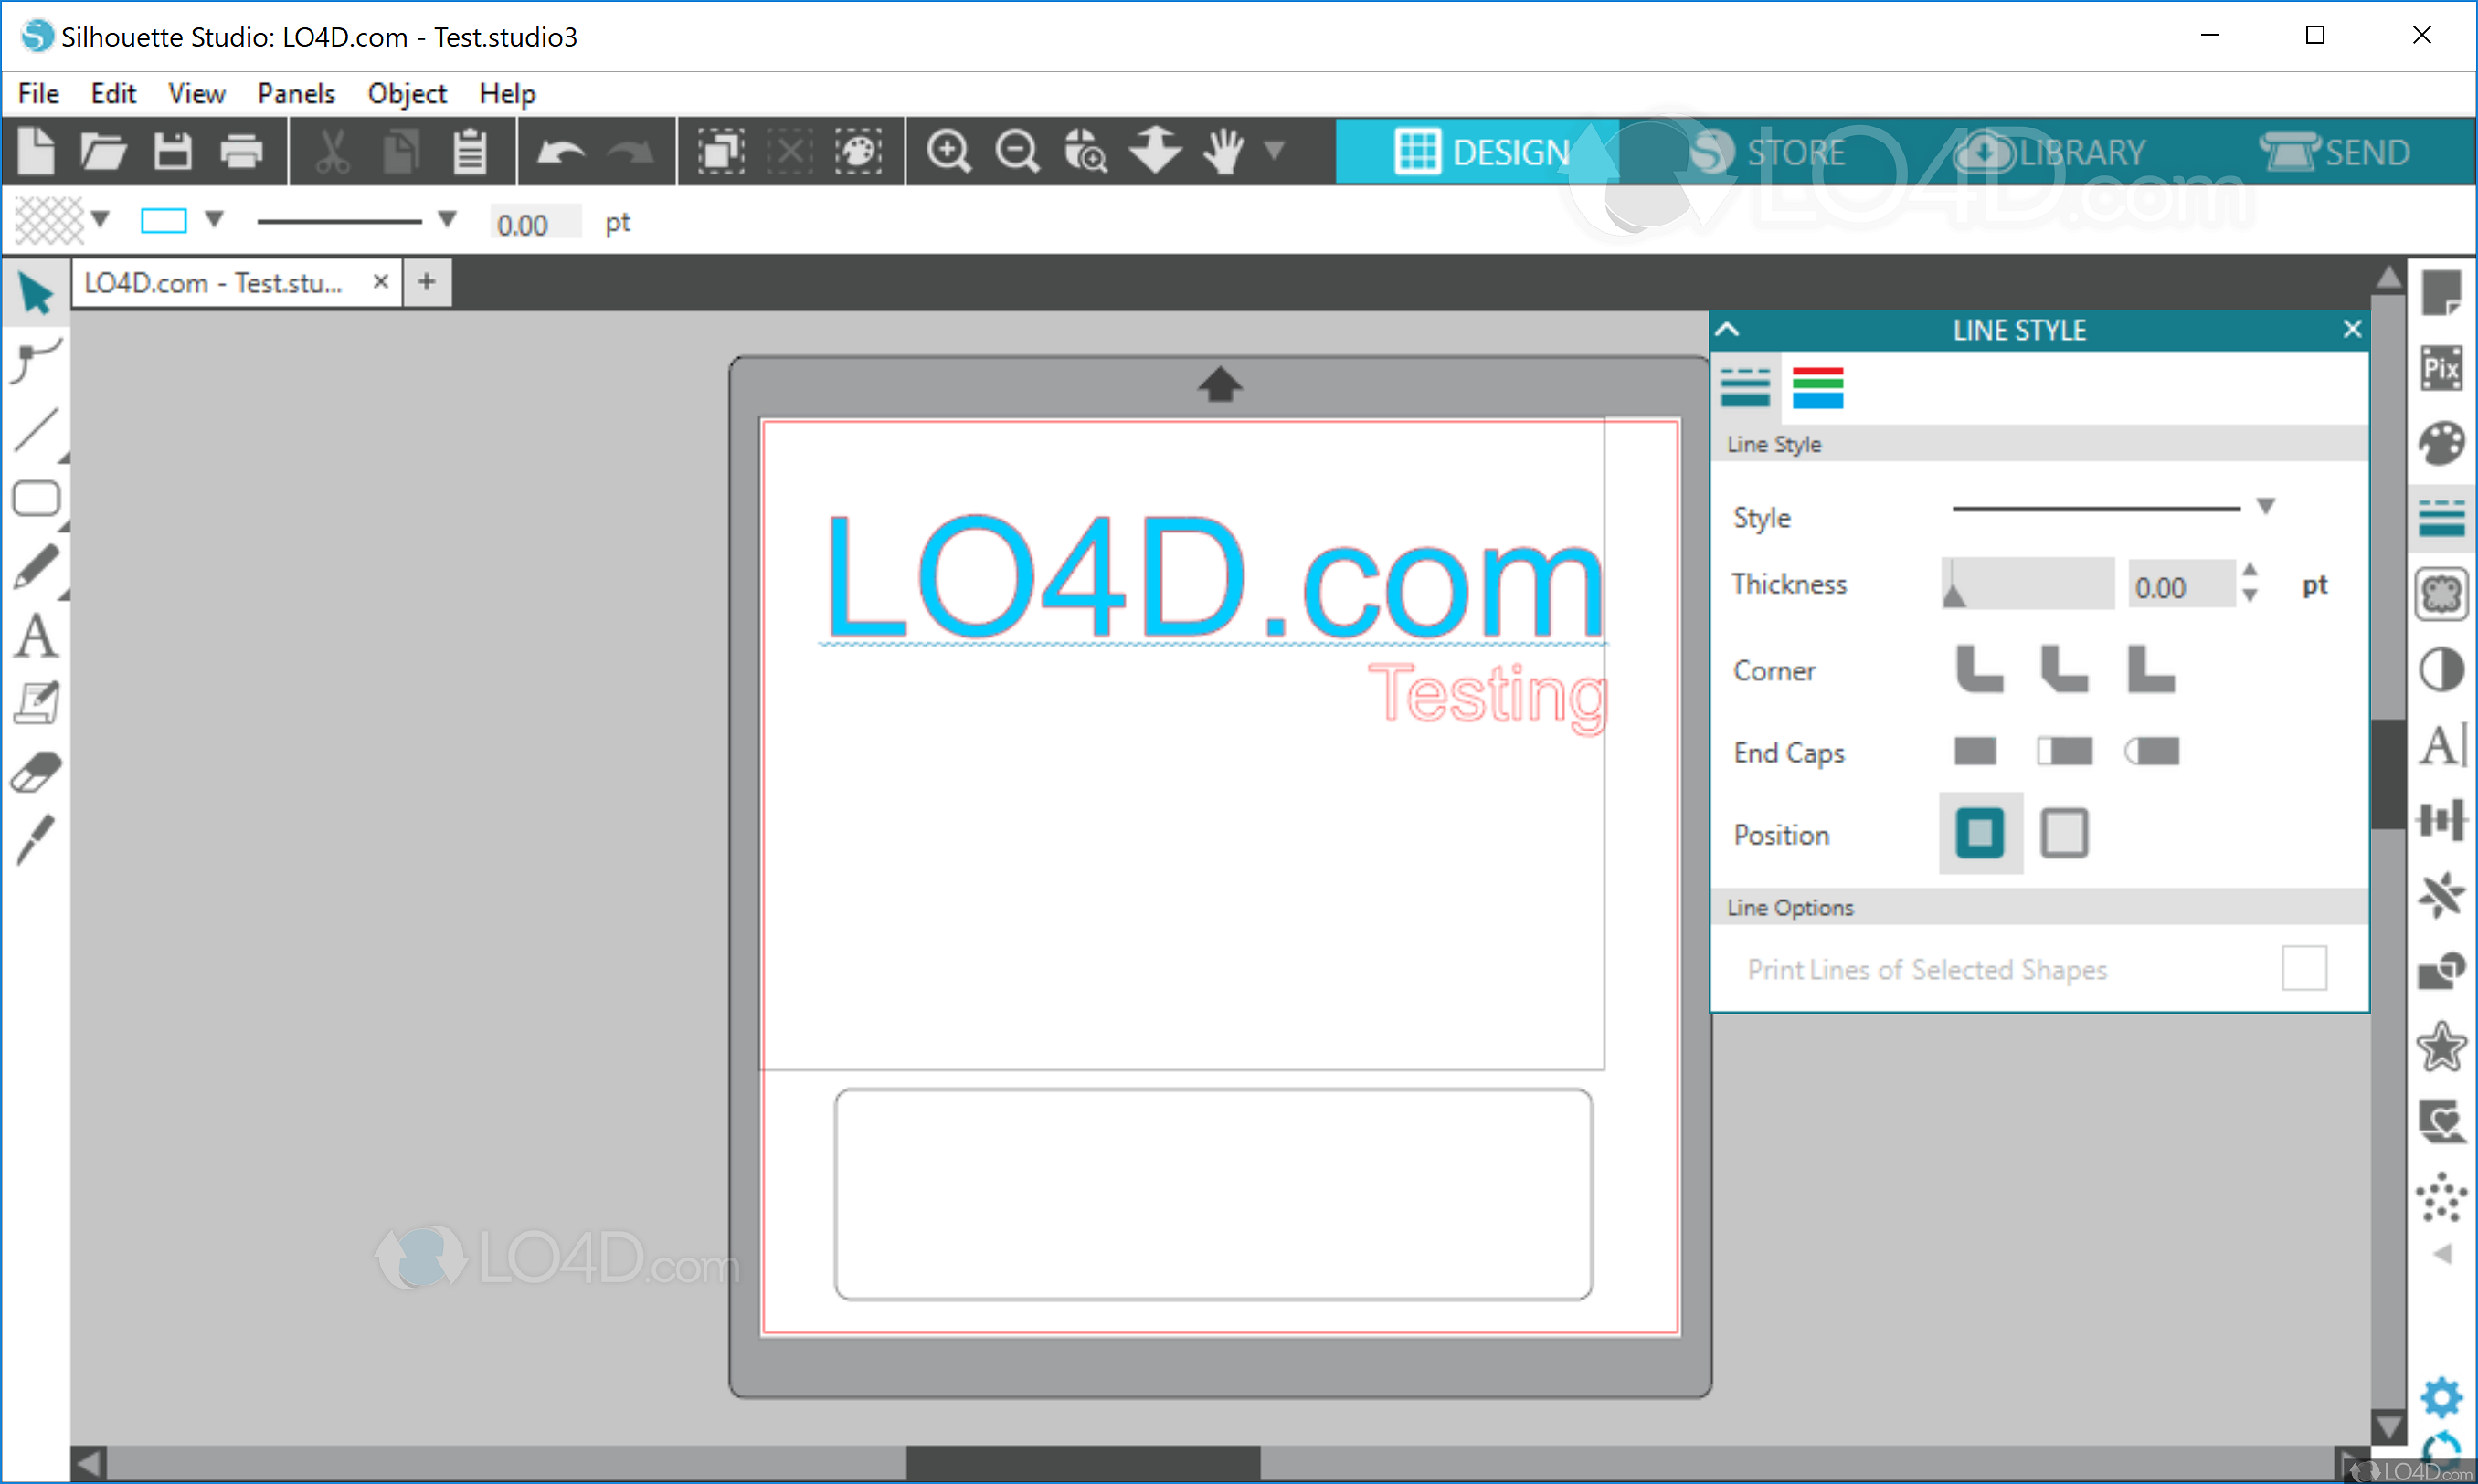Go to the SEND tab
Image resolution: width=2478 pixels, height=1484 pixels.
tap(2336, 152)
